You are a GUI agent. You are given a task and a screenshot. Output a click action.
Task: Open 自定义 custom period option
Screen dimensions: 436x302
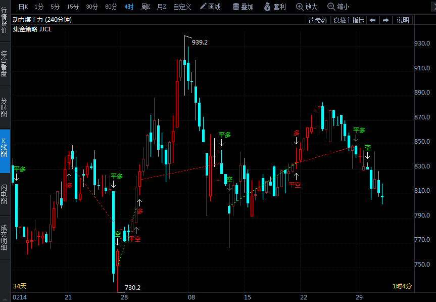(x=182, y=7)
